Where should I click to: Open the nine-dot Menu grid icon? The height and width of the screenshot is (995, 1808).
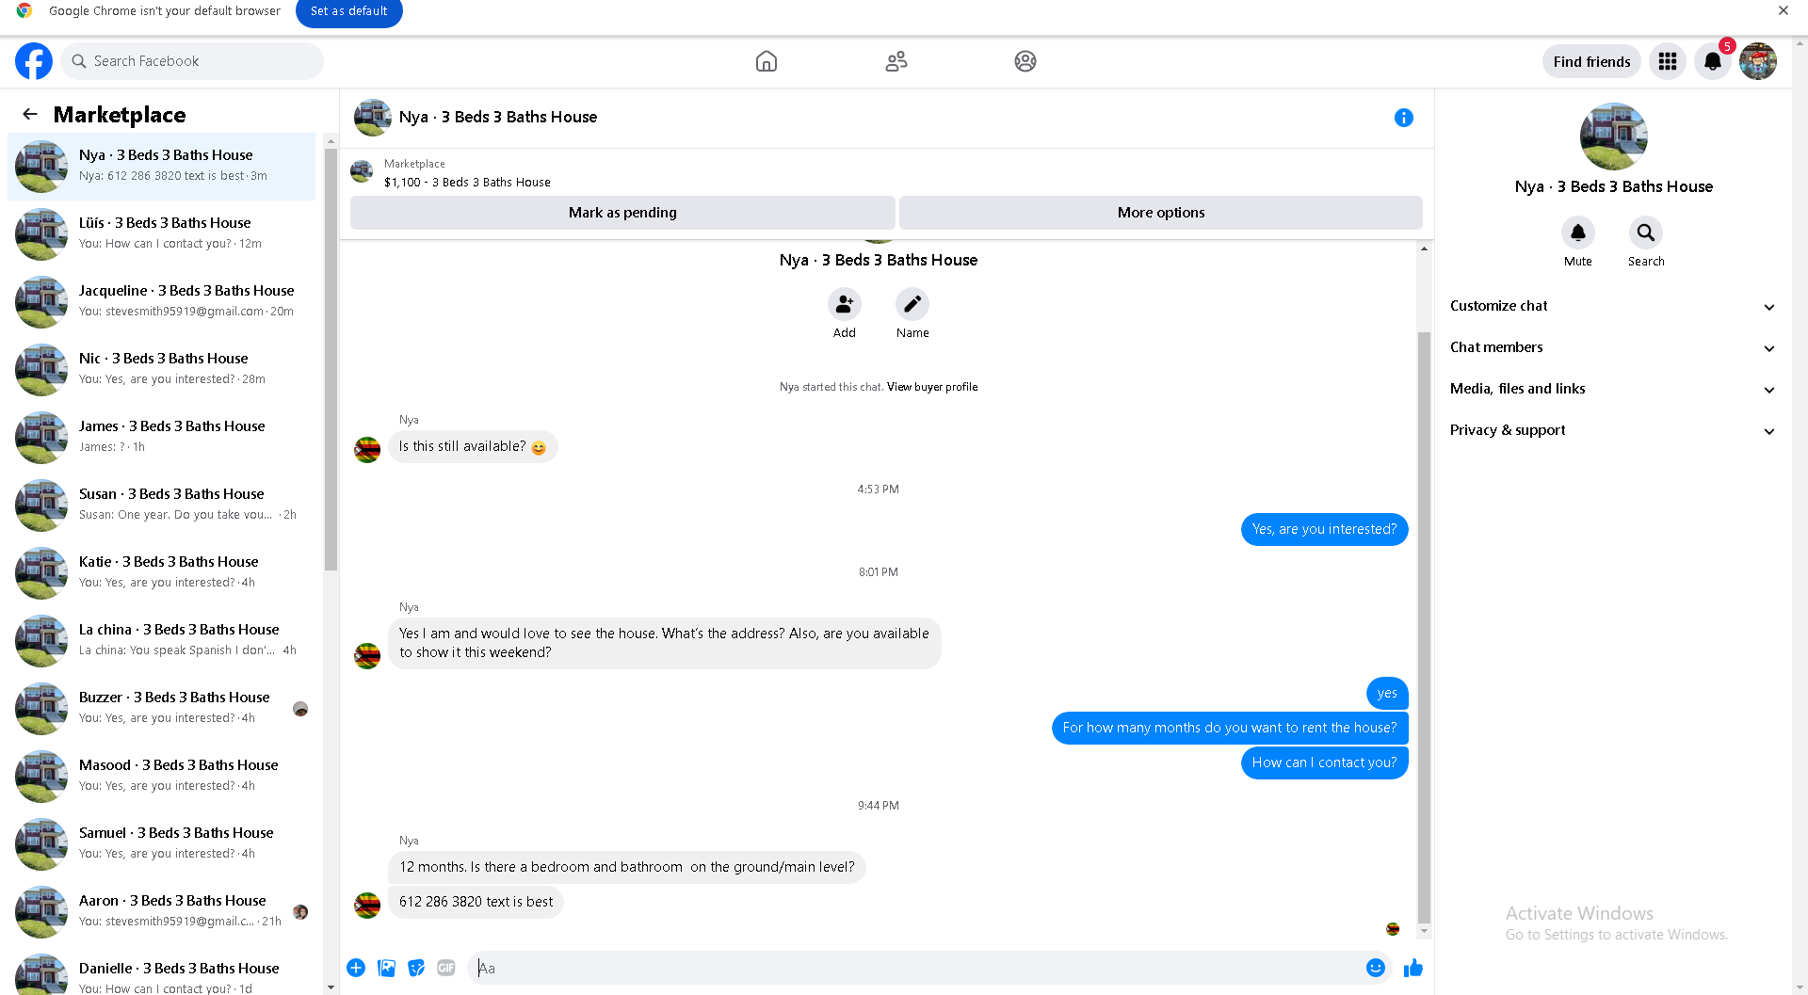[1668, 61]
